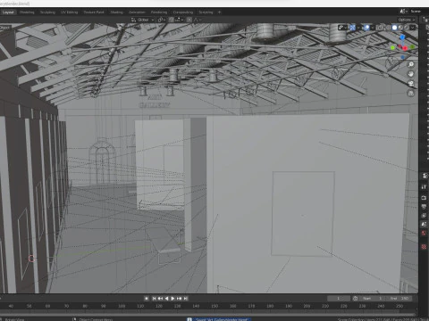Select solid viewport shading
The image size is (429, 321).
[395, 28]
